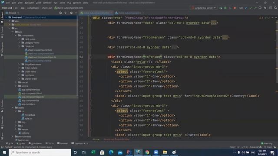Viewport: 278px width, 156px height.
Task: Click the Run button in the toolbar
Action: pyautogui.click(x=221, y=8)
